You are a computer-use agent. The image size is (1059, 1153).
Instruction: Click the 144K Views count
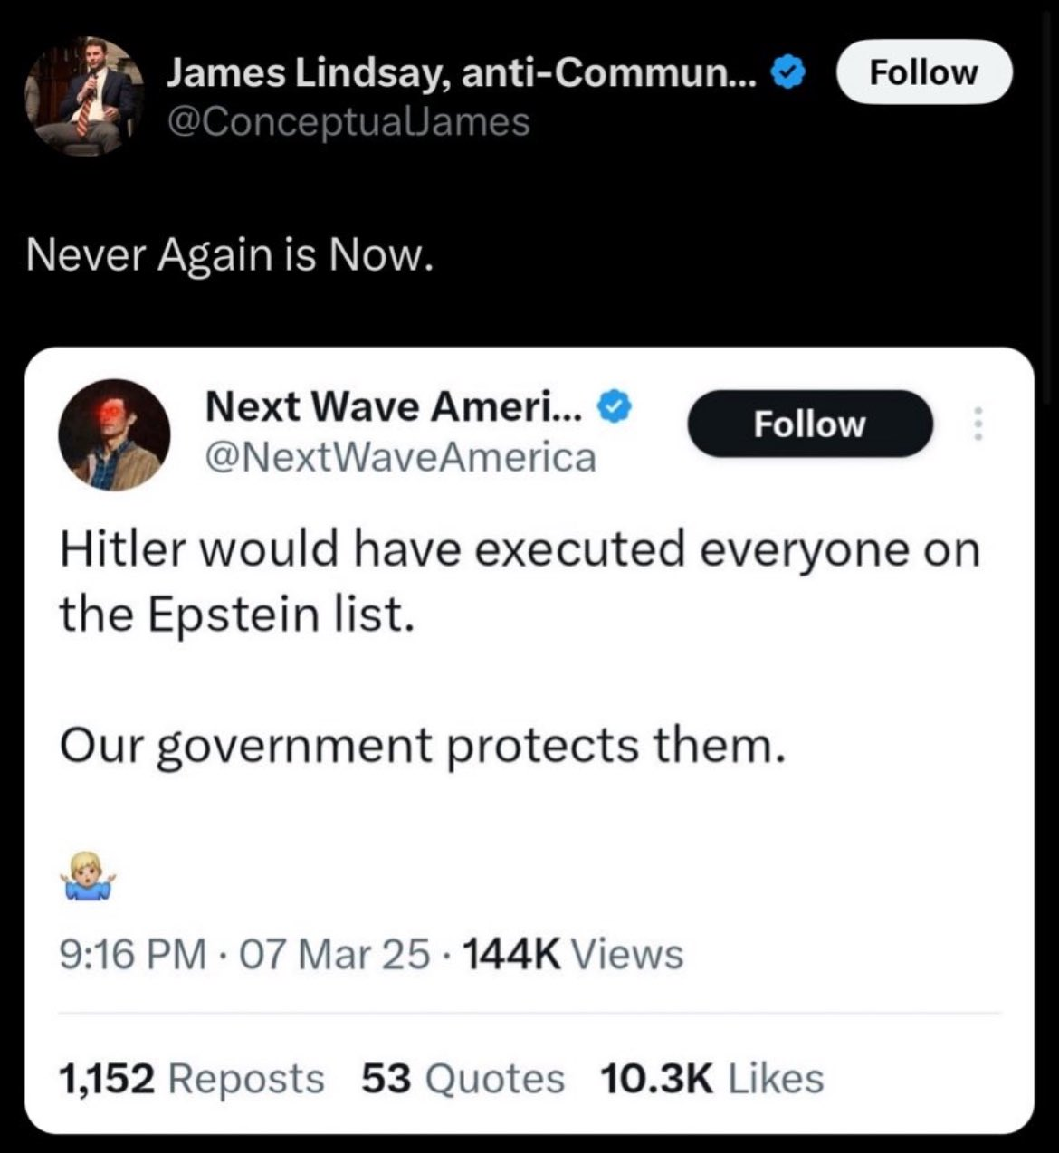(573, 955)
